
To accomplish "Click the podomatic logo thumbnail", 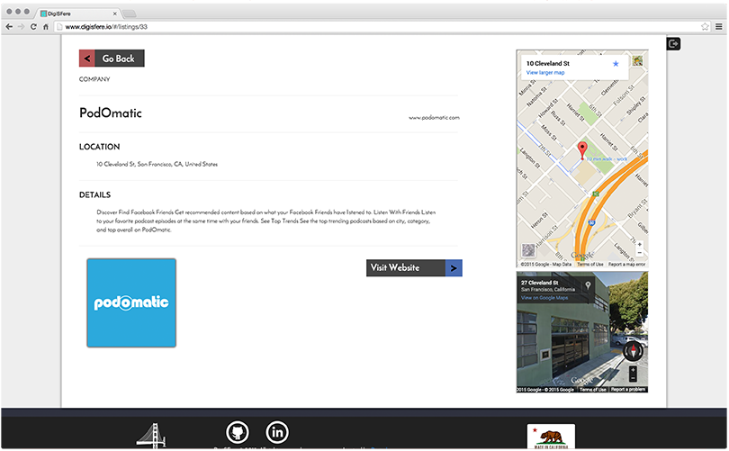I will pos(131,302).
